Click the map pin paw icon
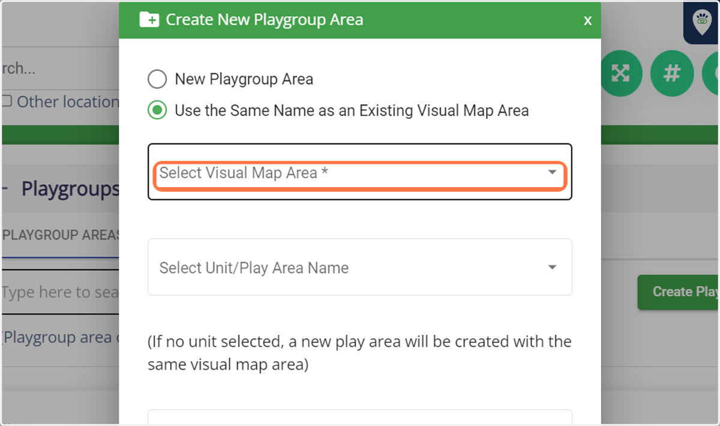The image size is (720, 426). (701, 22)
